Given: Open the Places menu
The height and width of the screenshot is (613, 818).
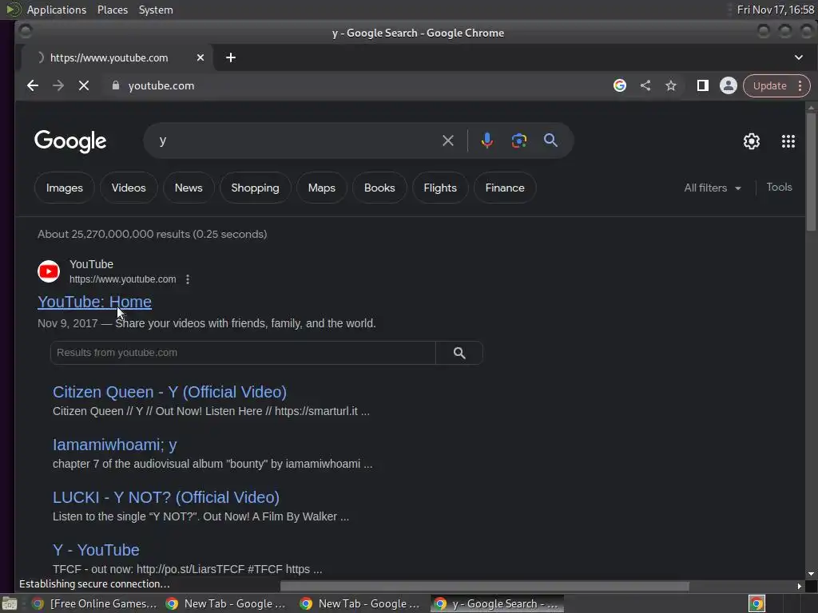Looking at the screenshot, I should [x=113, y=10].
